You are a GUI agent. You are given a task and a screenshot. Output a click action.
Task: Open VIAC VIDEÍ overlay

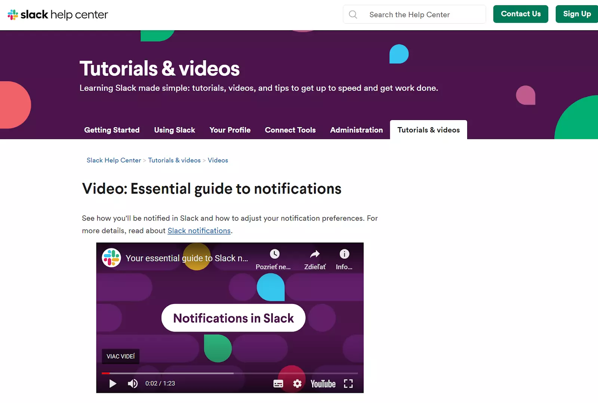120,356
